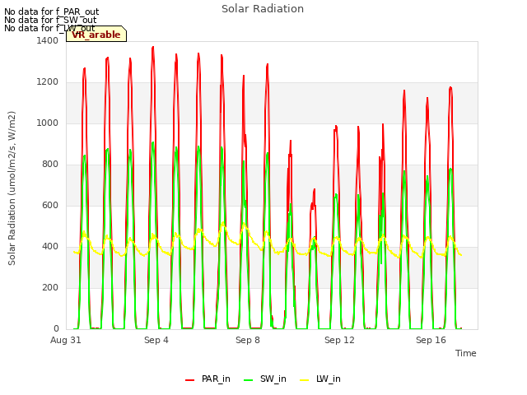
Task: Click the Solar Radiation chart title
Action: [x=263, y=9]
